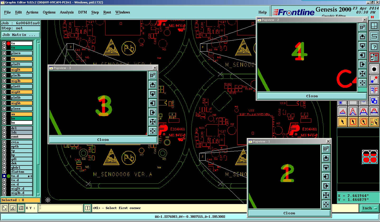Open the File menu
Viewport: 380px width, 222px height.
pos(7,12)
